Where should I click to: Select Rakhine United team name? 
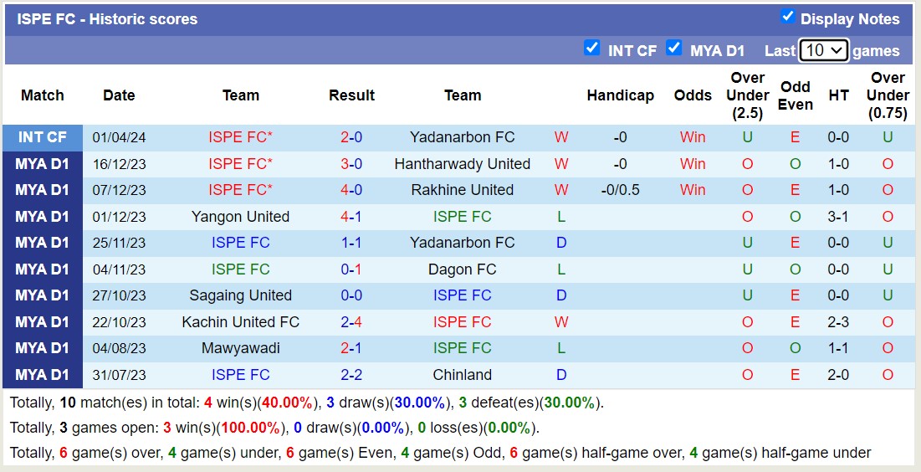(x=462, y=190)
